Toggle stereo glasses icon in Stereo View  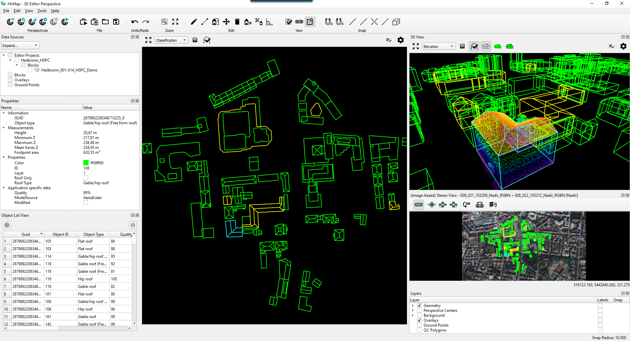click(x=419, y=205)
